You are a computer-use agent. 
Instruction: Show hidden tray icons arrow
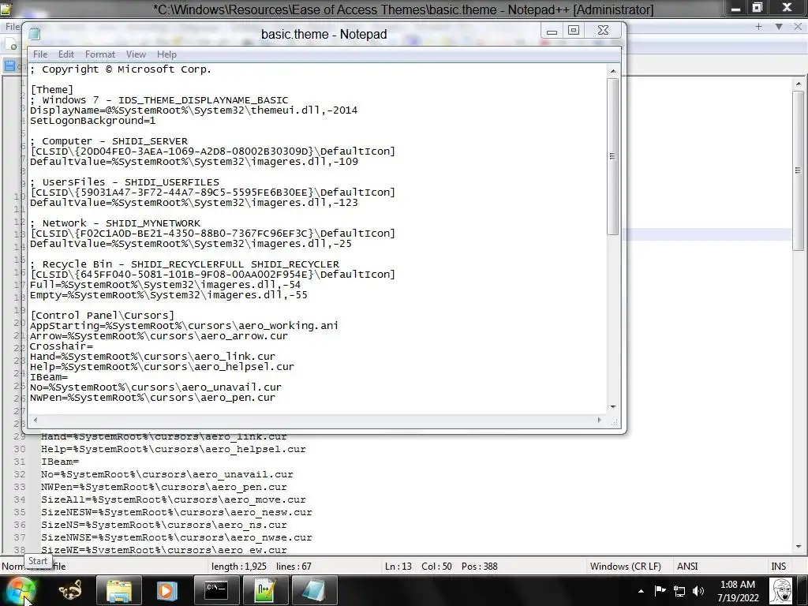pyautogui.click(x=641, y=591)
